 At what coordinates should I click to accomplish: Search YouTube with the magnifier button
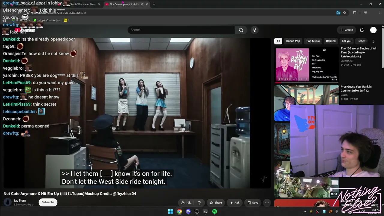[x=241, y=30]
